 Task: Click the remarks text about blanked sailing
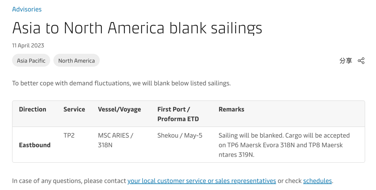[284, 145]
